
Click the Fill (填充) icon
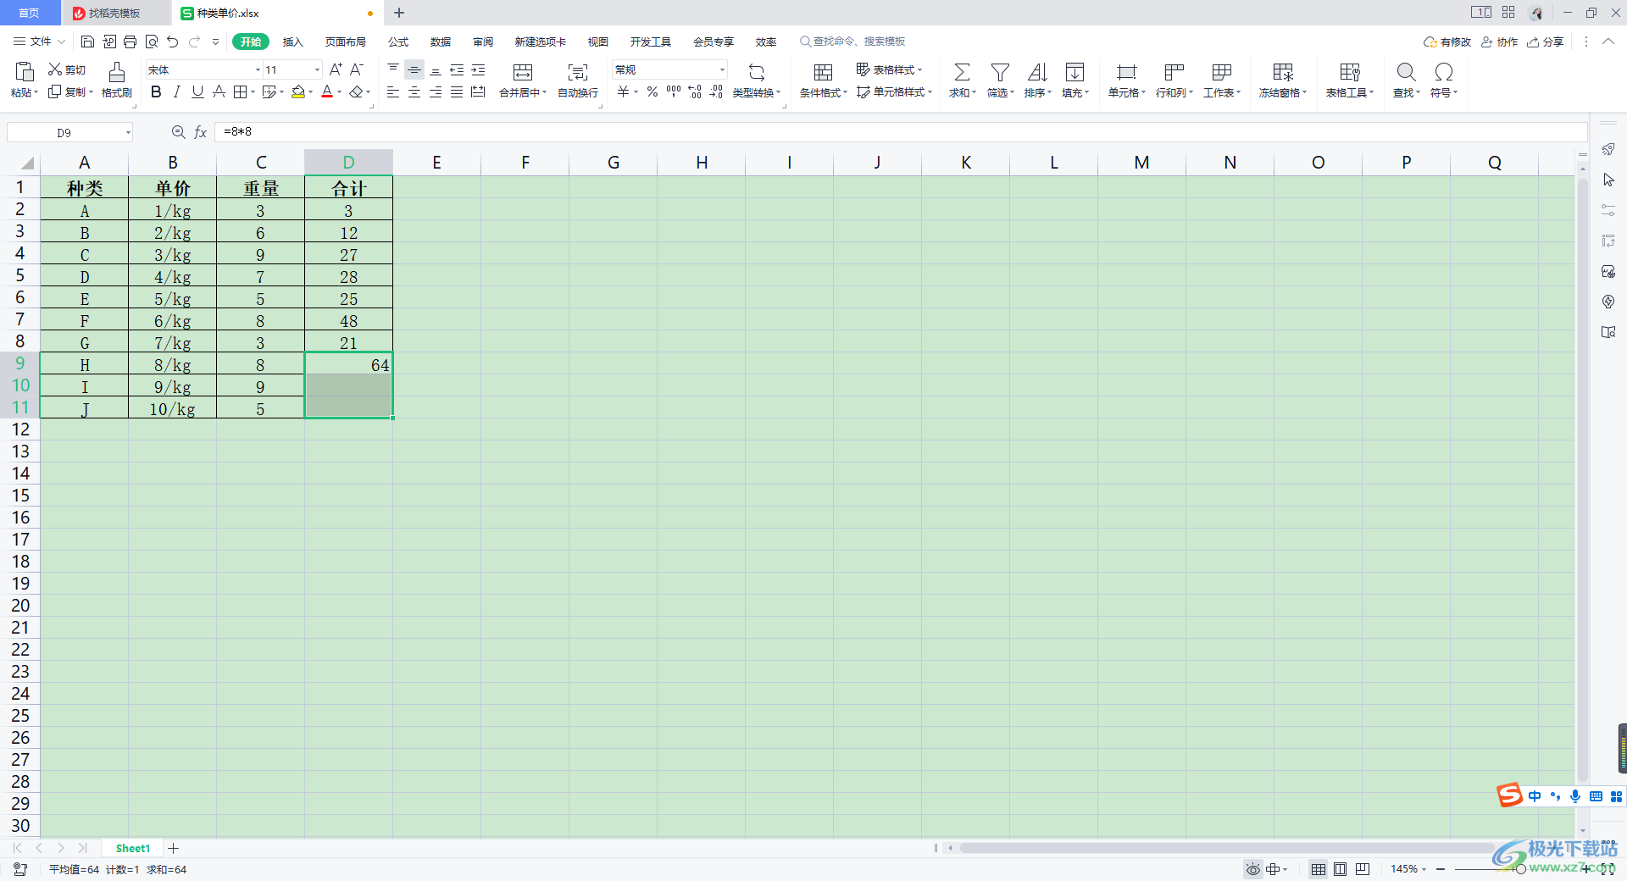pos(1074,72)
